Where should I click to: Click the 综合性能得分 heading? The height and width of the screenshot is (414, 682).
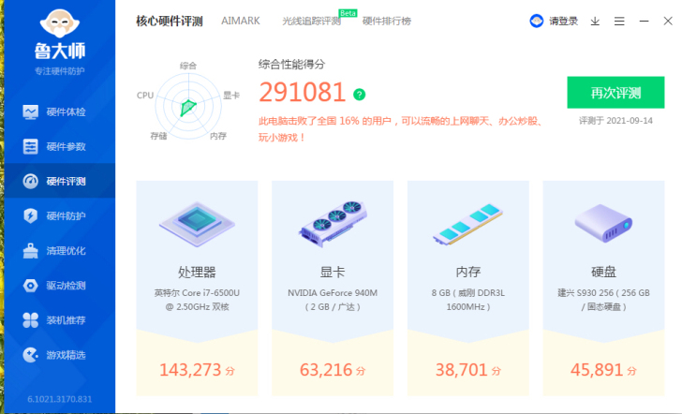pyautogui.click(x=292, y=65)
